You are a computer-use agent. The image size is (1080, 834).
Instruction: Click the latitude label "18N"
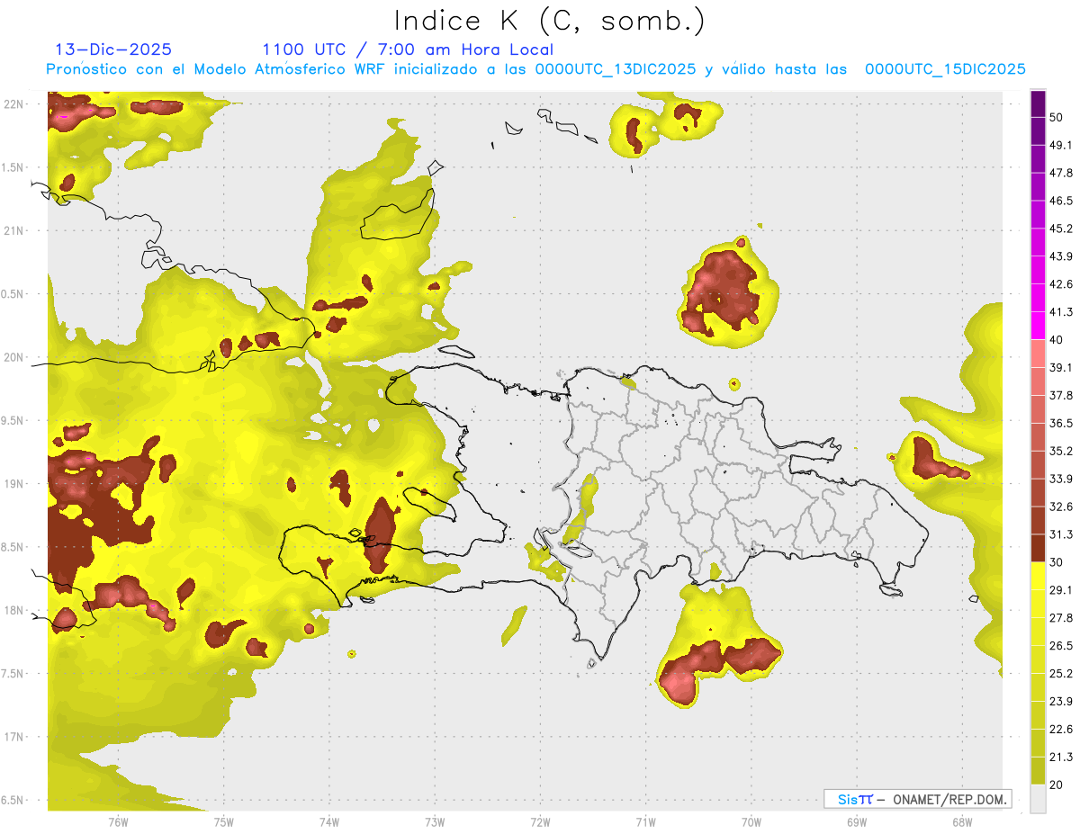click(x=13, y=610)
